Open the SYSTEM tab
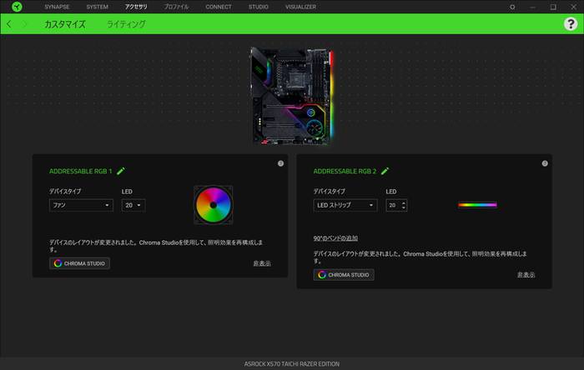The height and width of the screenshot is (370, 584). pyautogui.click(x=98, y=7)
